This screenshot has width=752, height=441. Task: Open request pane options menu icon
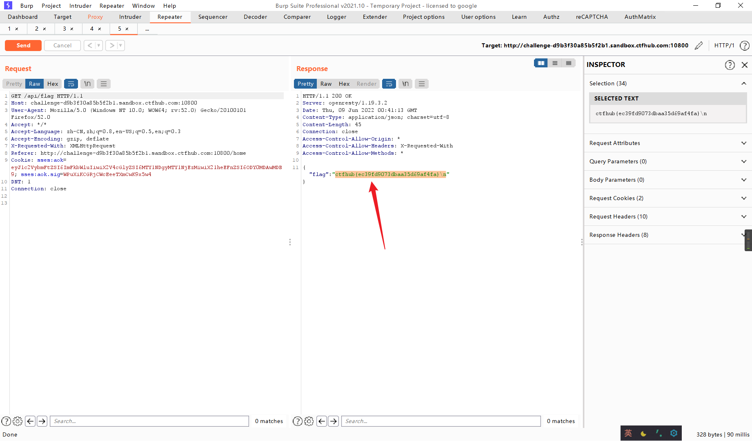pyautogui.click(x=104, y=84)
